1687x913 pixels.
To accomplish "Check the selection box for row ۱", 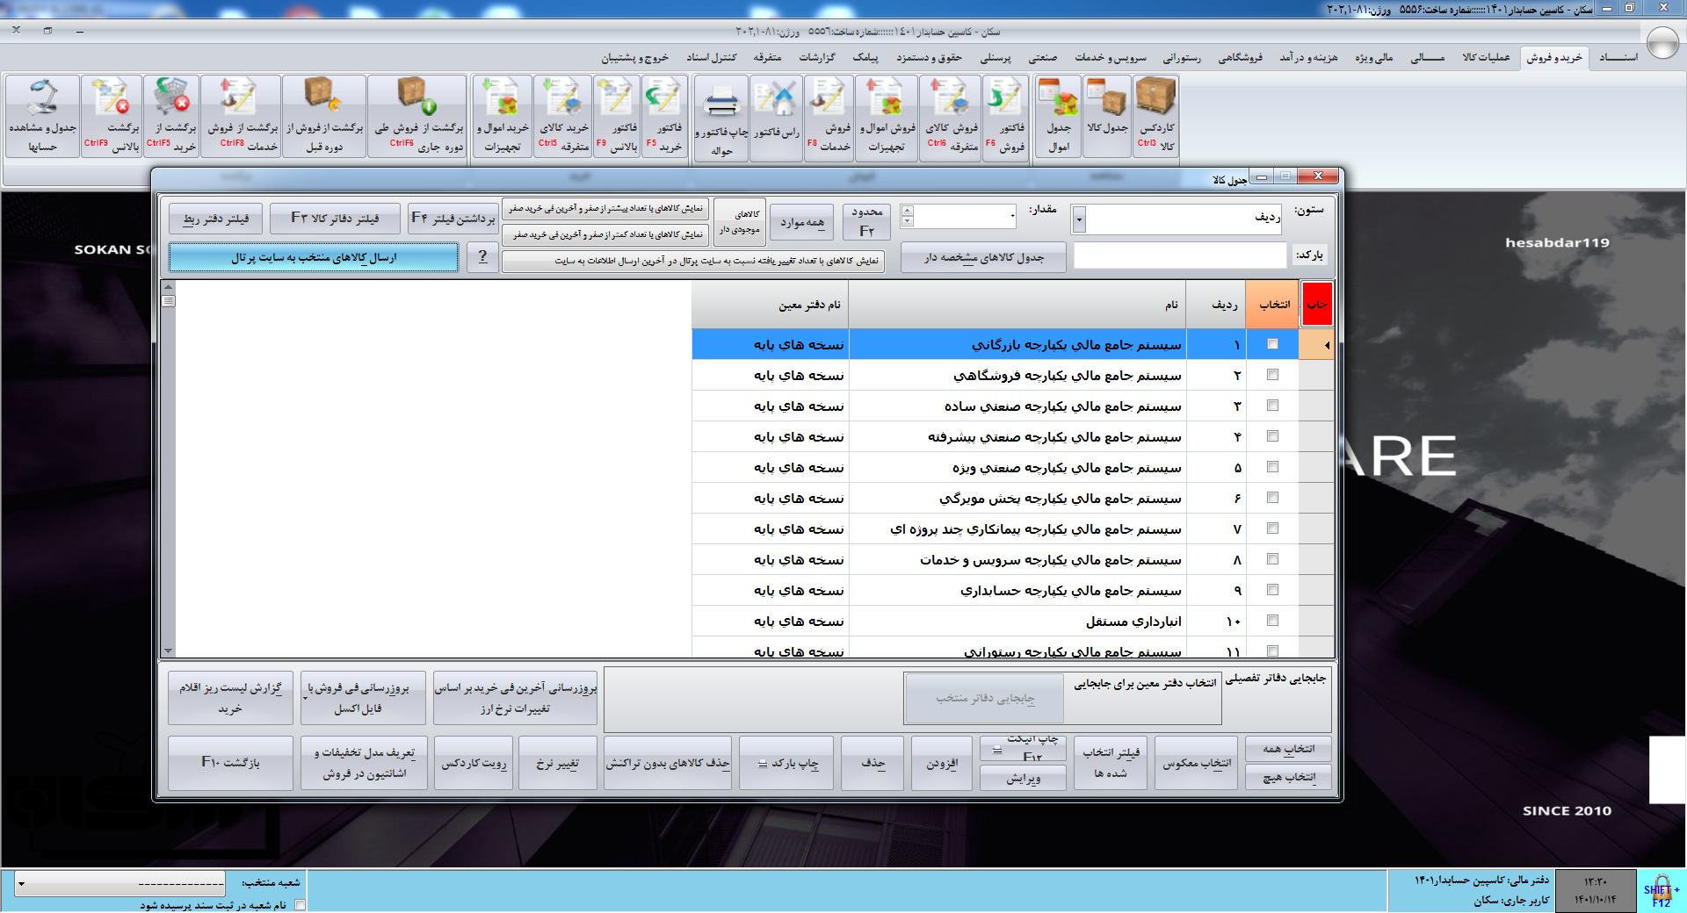I will pyautogui.click(x=1272, y=344).
